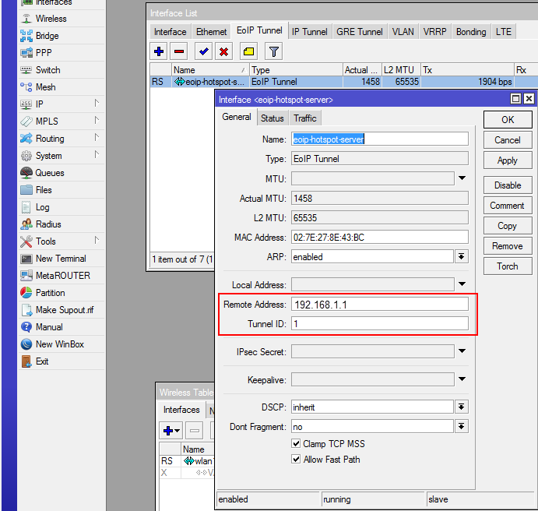538x511 pixels.
Task: Open the GRE Tunnel tab
Action: click(x=359, y=32)
